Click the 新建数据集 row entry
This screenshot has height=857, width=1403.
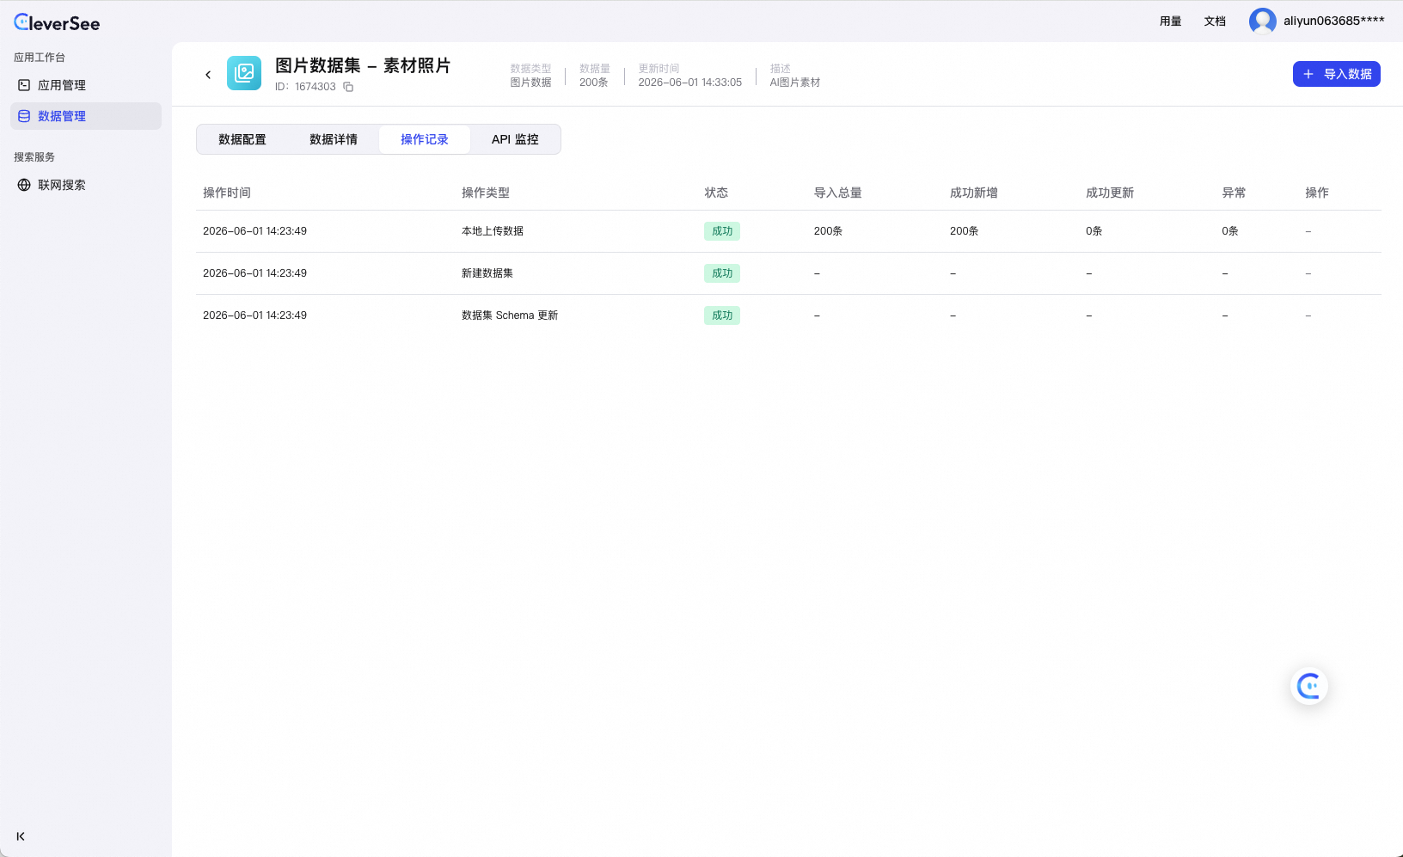[487, 273]
